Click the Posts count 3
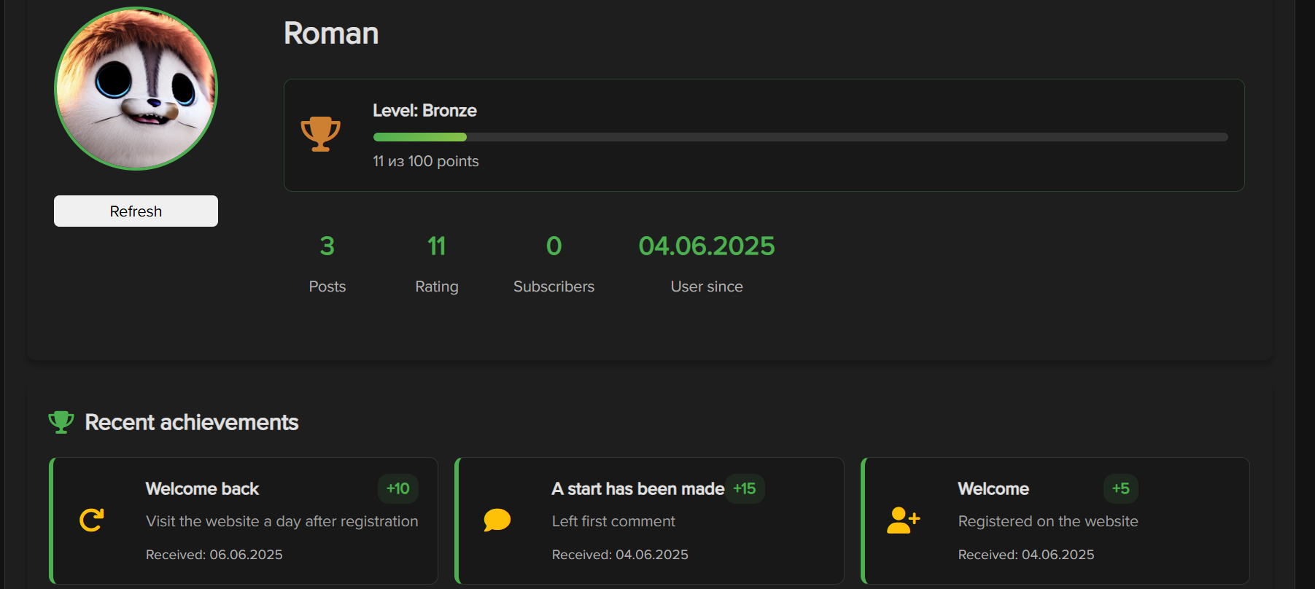The width and height of the screenshot is (1315, 589). coord(327,246)
